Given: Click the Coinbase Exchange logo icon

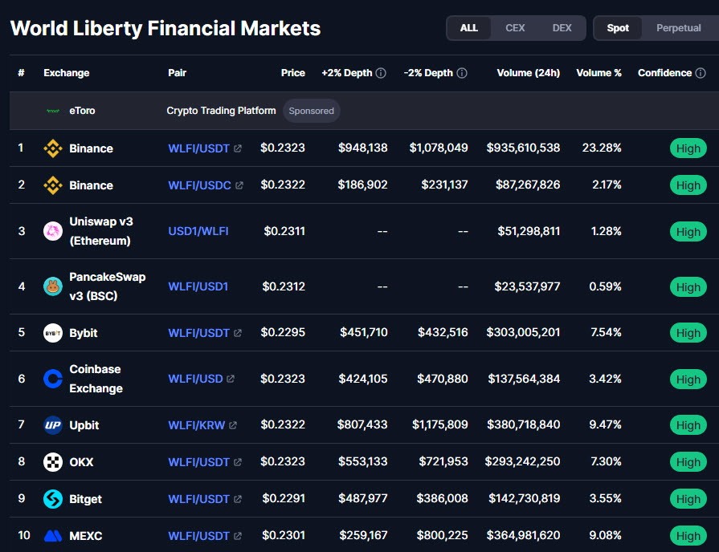Looking at the screenshot, I should pos(53,379).
